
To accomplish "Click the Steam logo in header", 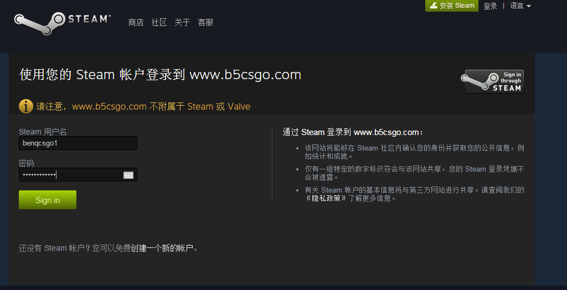I will [x=62, y=23].
